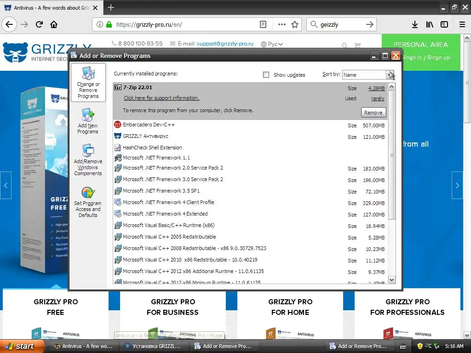Select Visual C++ 2010 x86 Redistributable row
This screenshot has height=353, width=471.
click(250, 260)
